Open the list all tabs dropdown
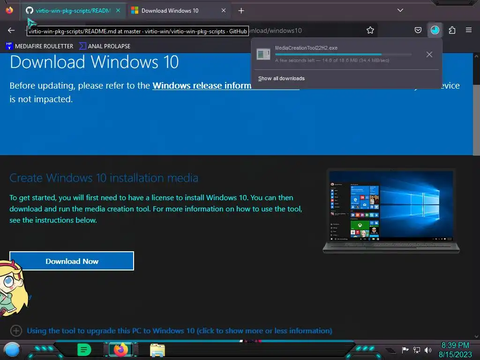Image resolution: width=480 pixels, height=360 pixels. [400, 10]
